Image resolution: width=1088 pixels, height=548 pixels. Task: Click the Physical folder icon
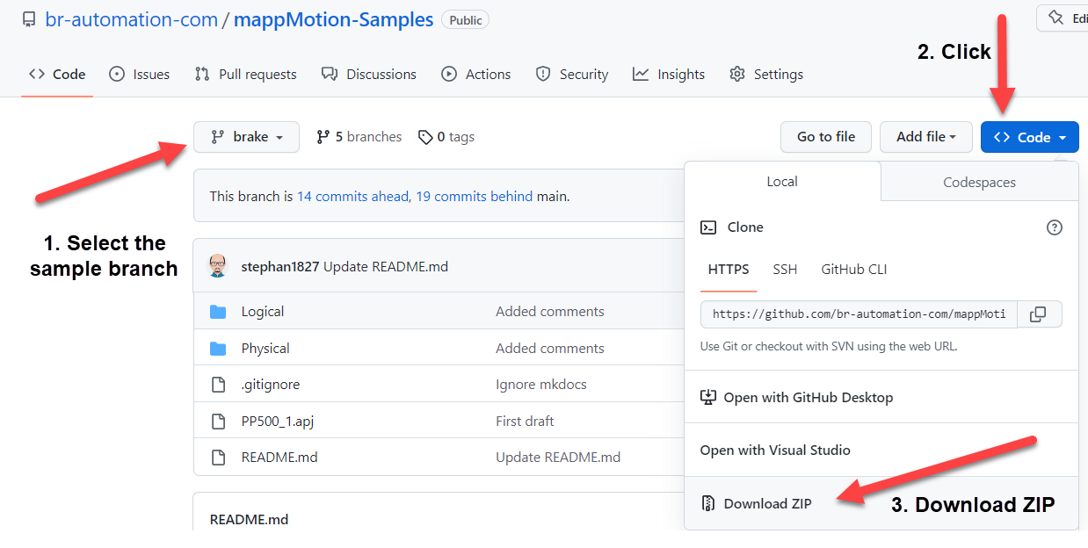click(x=219, y=349)
